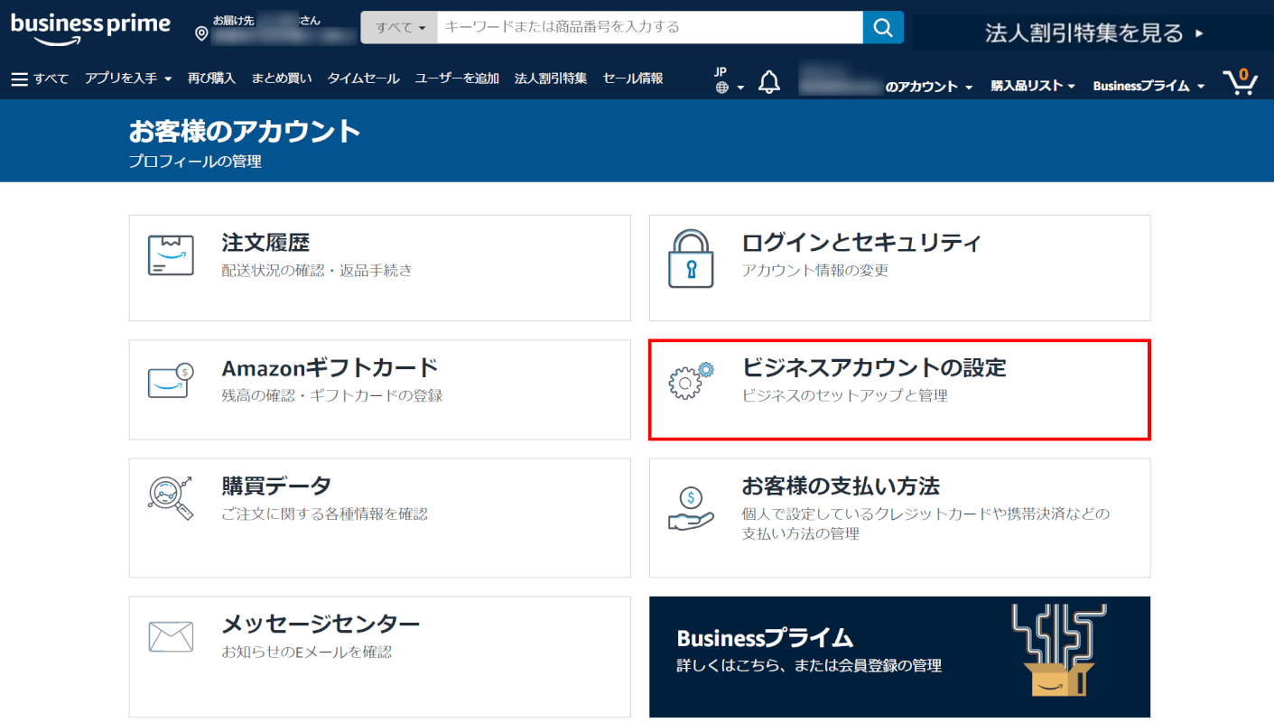Image resolution: width=1274 pixels, height=722 pixels.
Task: Focus the keyword search input field
Action: point(650,27)
